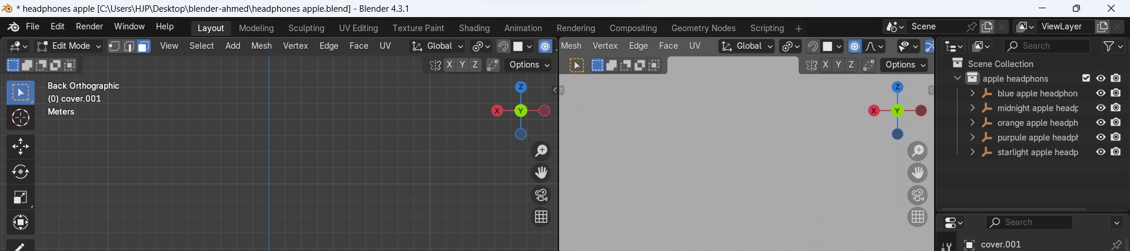Select the Move tool

tap(21, 146)
